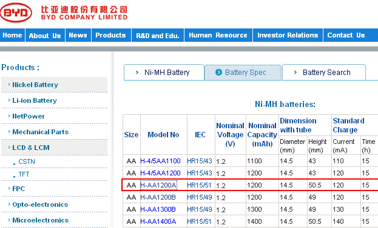
Task: Open FPC in the sidebar
Action: click(19, 189)
